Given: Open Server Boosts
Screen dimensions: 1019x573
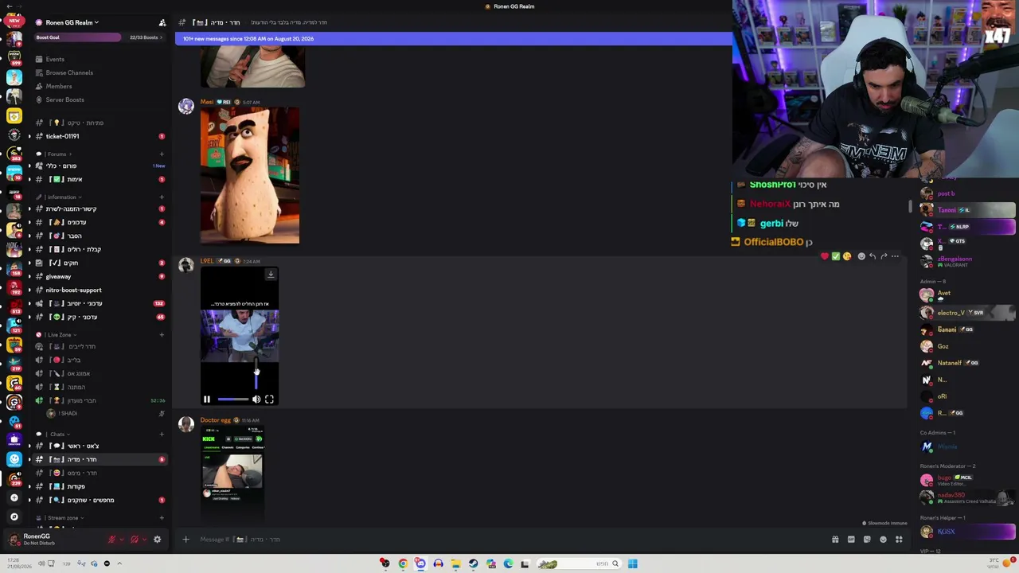Looking at the screenshot, I should (x=64, y=99).
